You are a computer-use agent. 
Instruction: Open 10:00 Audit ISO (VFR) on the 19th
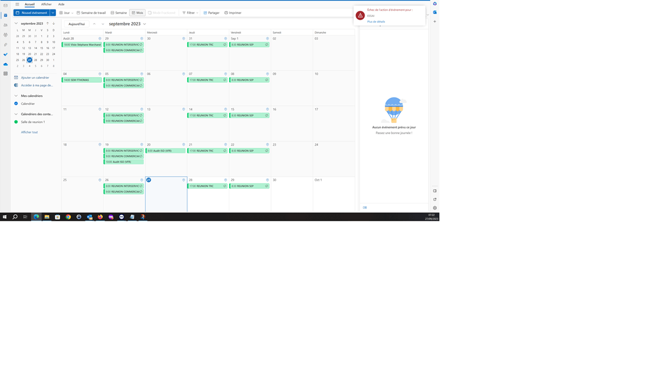pos(123,162)
